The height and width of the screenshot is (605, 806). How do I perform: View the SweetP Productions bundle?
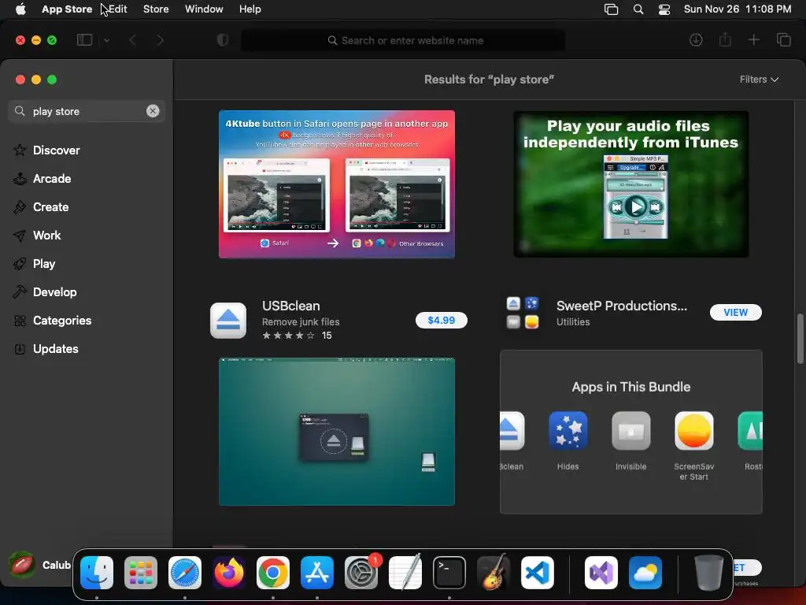(736, 312)
